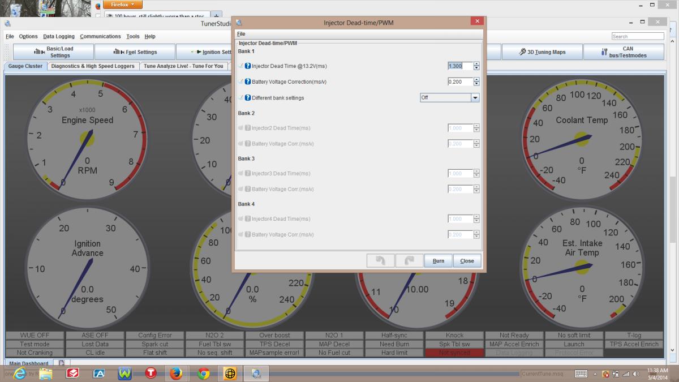
Task: Select the Tune Analyze Live tab
Action: 183,66
